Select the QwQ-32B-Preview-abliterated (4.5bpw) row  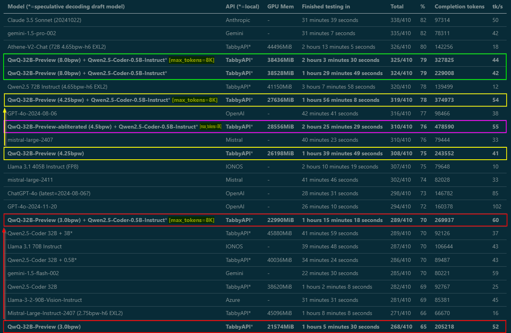point(255,126)
